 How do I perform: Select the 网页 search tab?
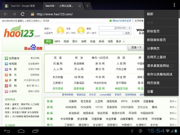point(49,41)
